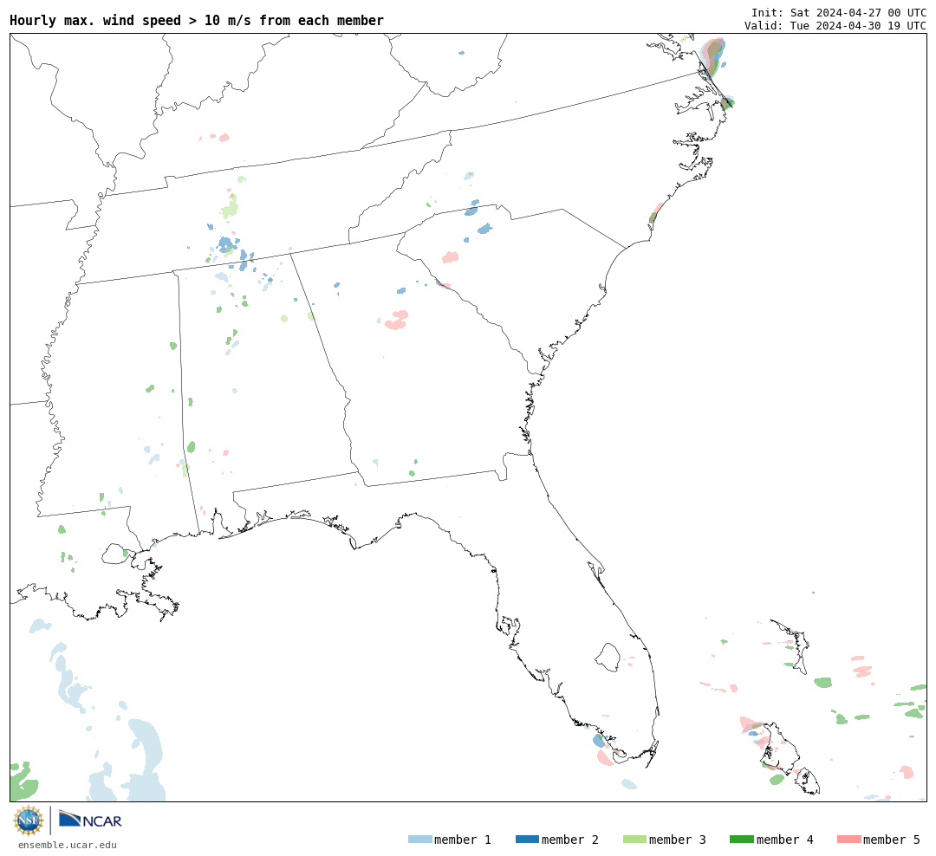This screenshot has width=936, height=856.
Task: Click the member 5 pink swatch
Action: [848, 839]
